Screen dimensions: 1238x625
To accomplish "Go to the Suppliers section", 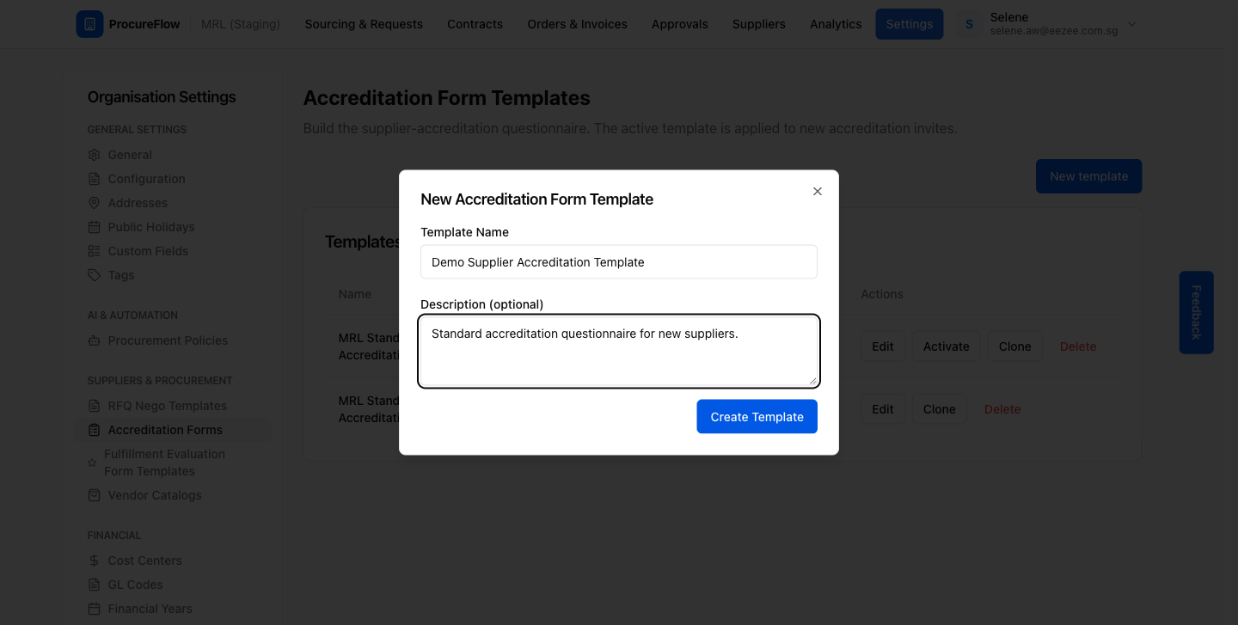I will click(758, 24).
